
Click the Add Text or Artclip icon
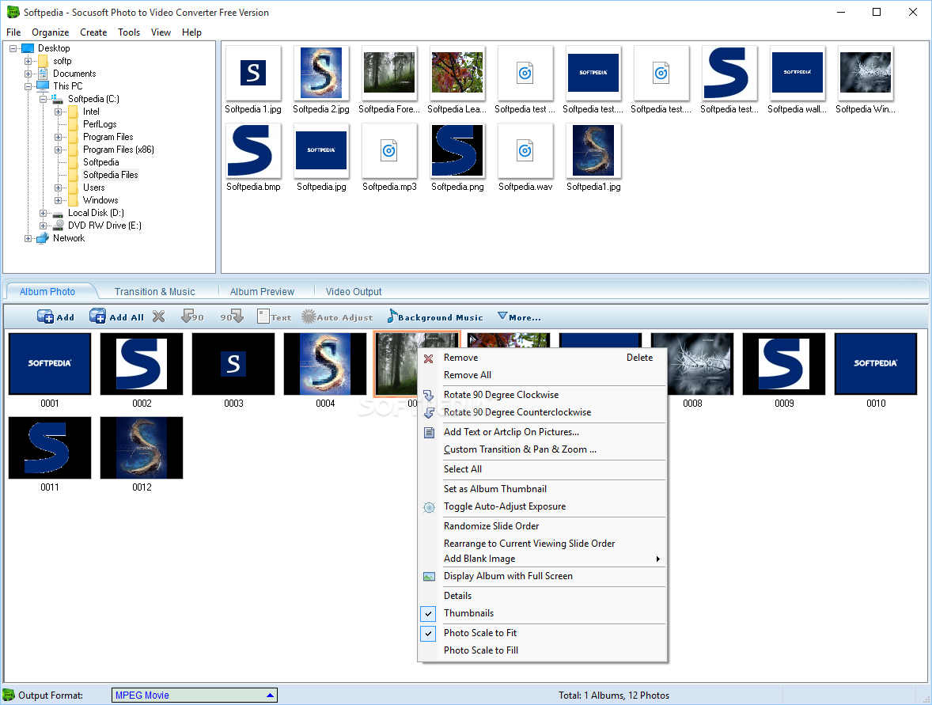(429, 432)
